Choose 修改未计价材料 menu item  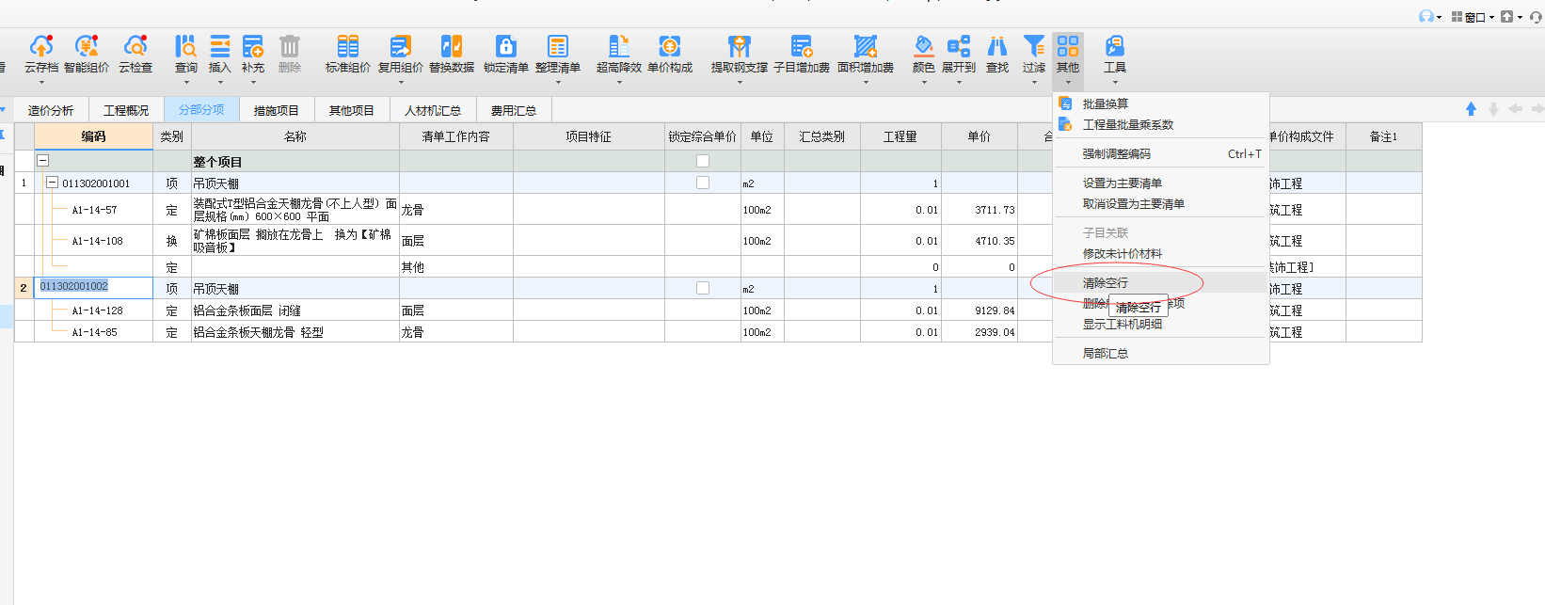[x=1161, y=253]
